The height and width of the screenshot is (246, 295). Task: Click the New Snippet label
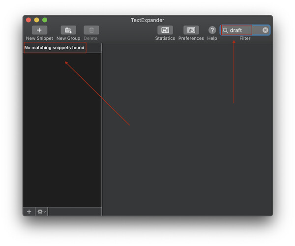(x=39, y=38)
